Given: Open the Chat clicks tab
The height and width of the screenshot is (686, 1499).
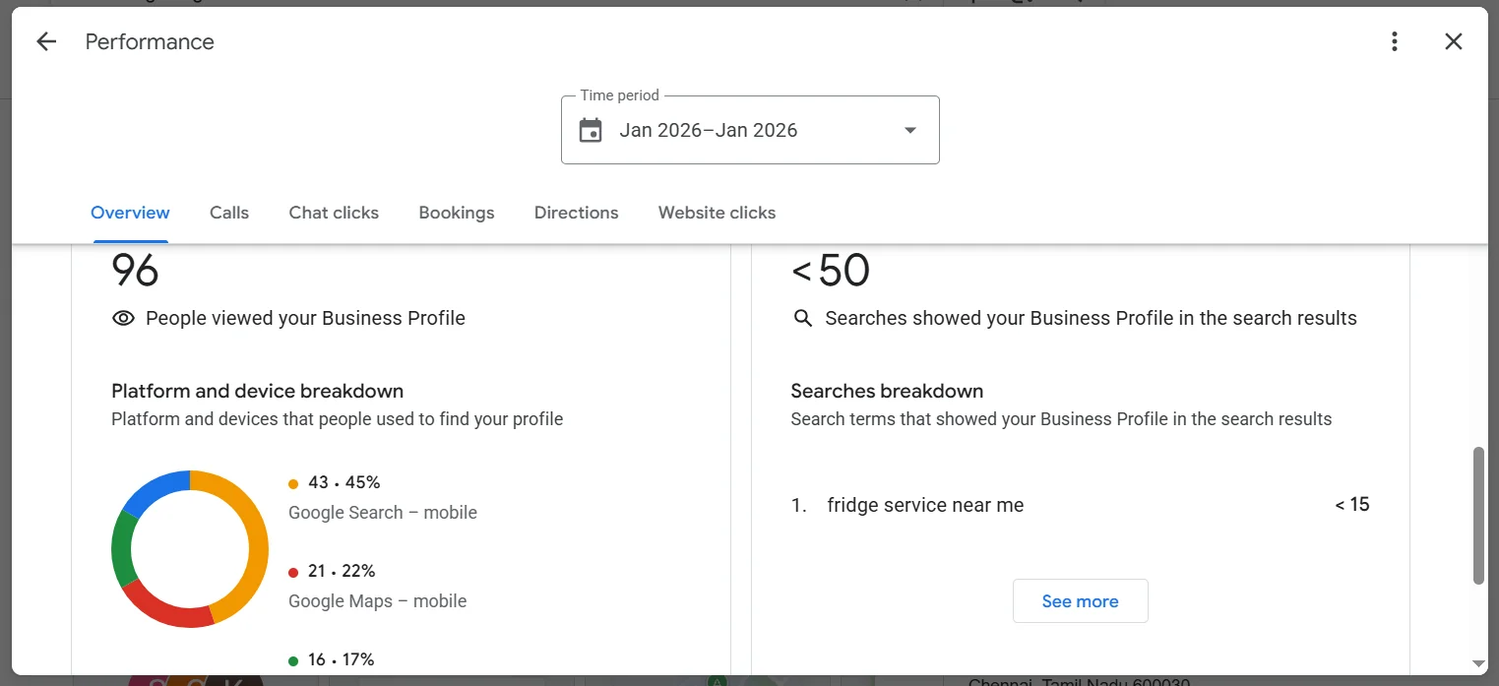Looking at the screenshot, I should point(334,213).
